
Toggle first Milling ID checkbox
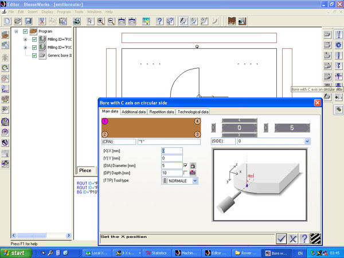pyautogui.click(x=34, y=40)
